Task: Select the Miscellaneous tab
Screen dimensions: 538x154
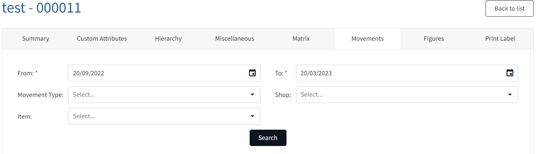Action: coord(235,39)
